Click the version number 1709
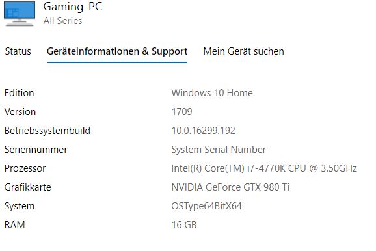Image resolution: width=376 pixels, height=251 pixels. (182, 112)
